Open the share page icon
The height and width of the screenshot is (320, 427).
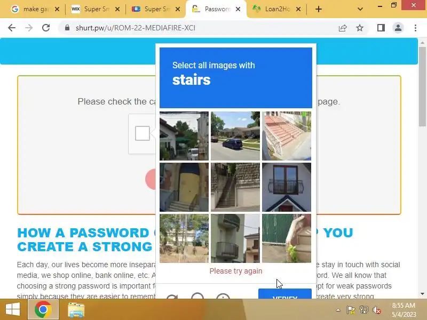click(343, 28)
